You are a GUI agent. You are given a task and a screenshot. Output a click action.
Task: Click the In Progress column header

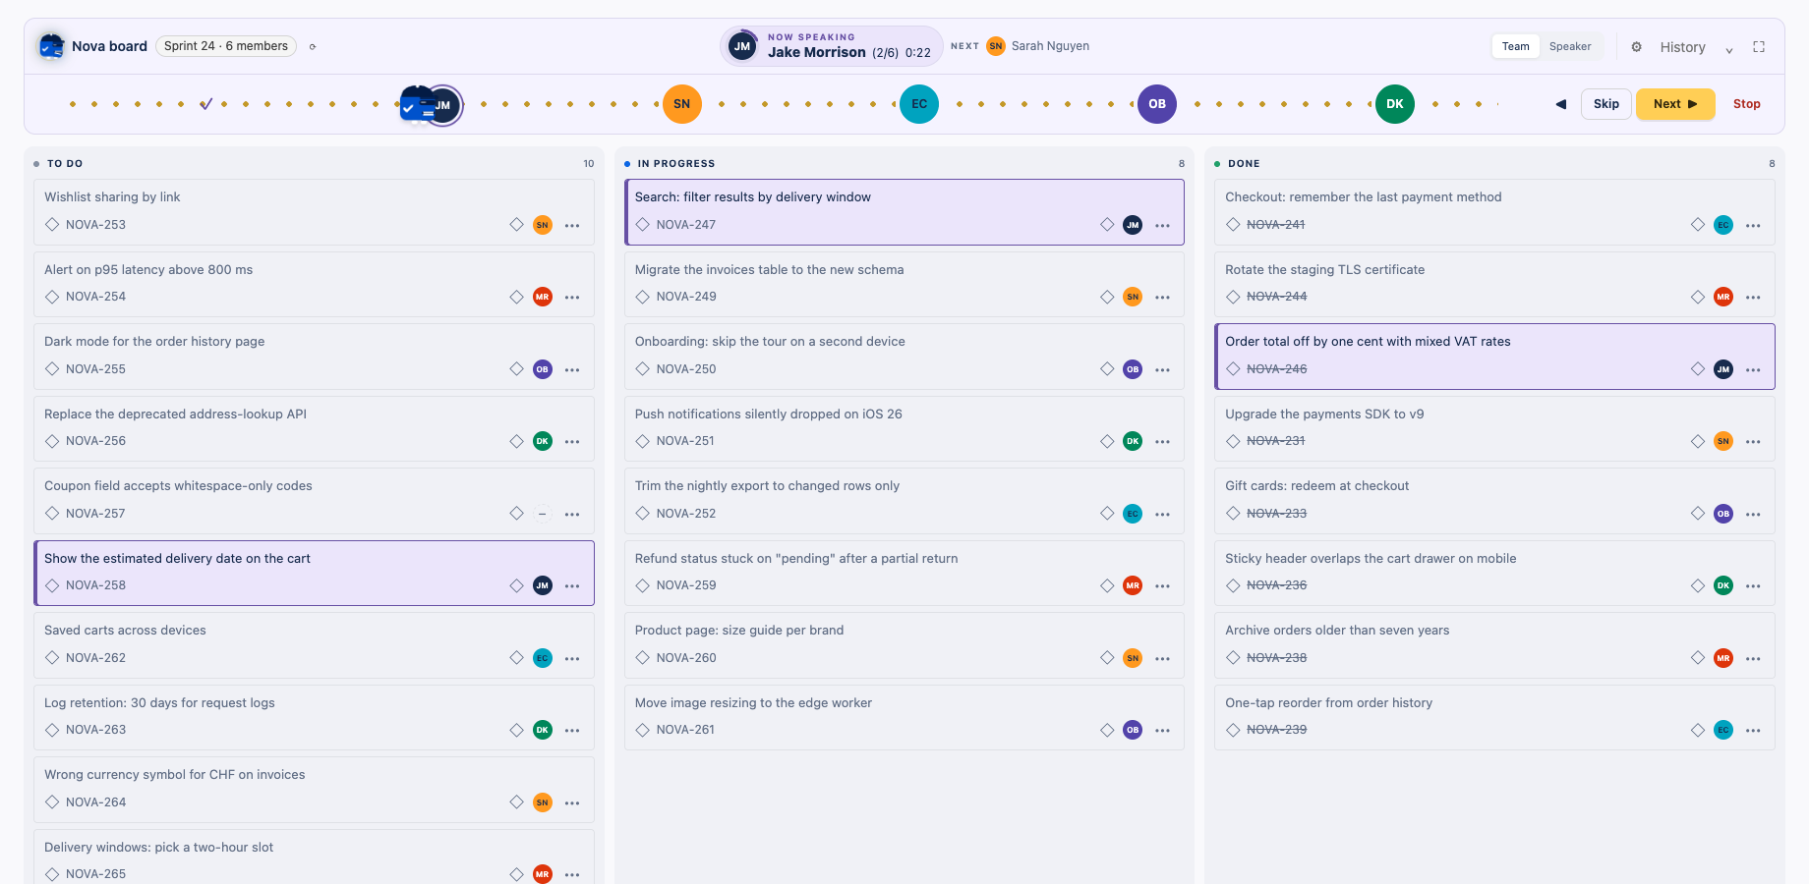(x=904, y=164)
